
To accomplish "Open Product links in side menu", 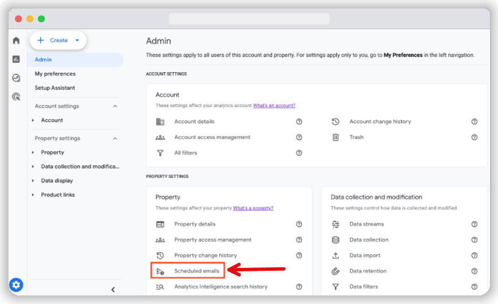I will 58,195.
